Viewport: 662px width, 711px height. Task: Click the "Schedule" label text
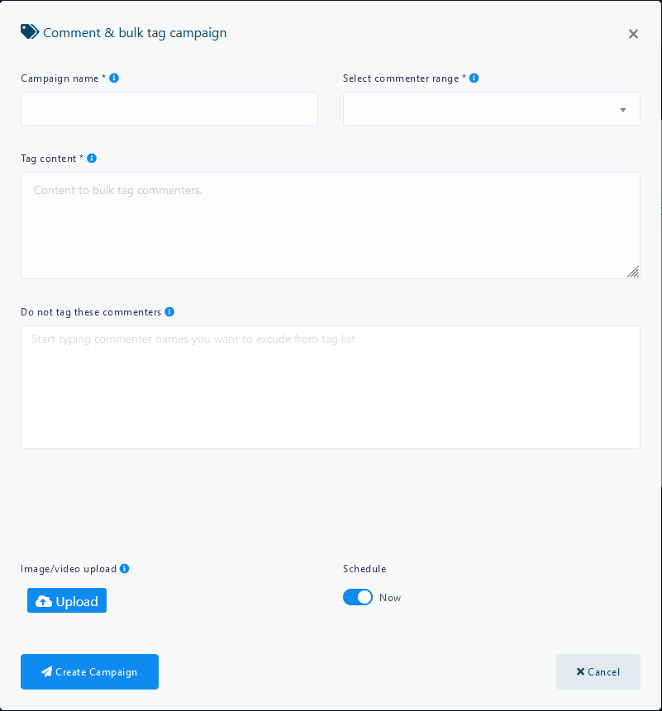point(364,569)
